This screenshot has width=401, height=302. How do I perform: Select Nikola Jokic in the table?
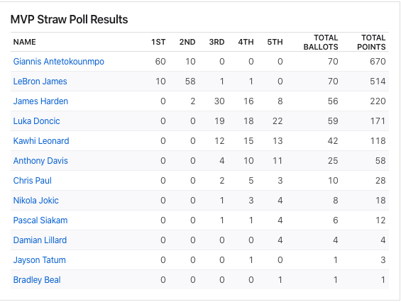point(35,201)
